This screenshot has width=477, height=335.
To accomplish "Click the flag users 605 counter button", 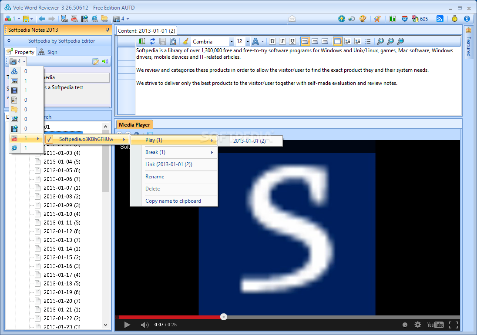I will (x=420, y=19).
